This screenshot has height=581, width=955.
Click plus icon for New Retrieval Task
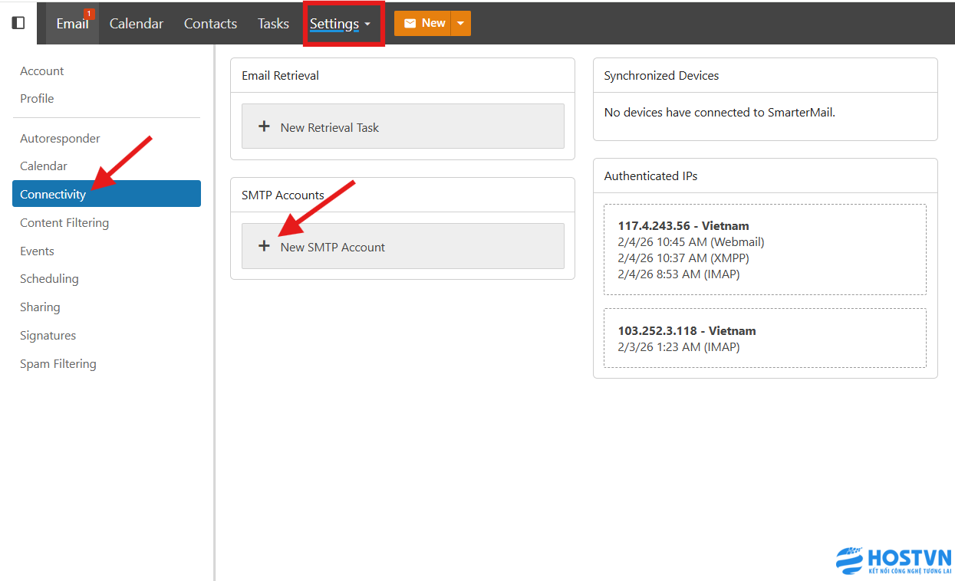[x=264, y=126]
